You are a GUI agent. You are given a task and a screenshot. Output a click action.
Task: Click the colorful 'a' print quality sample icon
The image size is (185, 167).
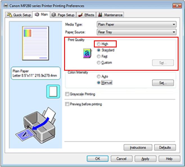(87, 53)
